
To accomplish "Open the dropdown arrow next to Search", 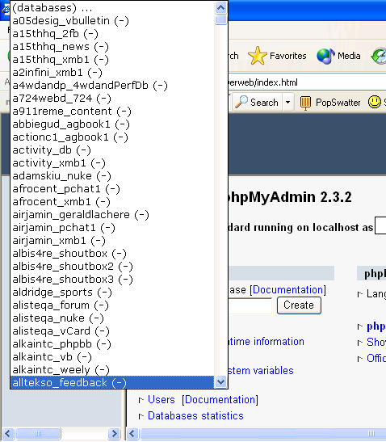I will pyautogui.click(x=287, y=103).
